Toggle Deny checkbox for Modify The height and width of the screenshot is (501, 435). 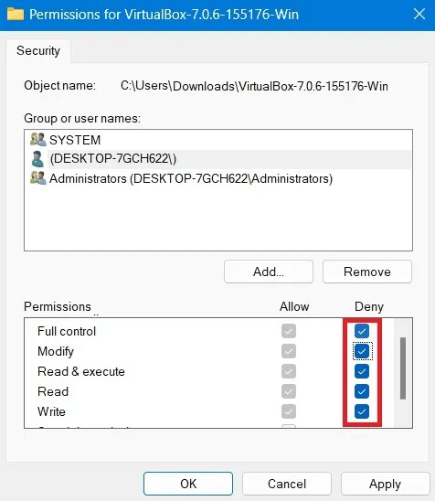pos(362,351)
